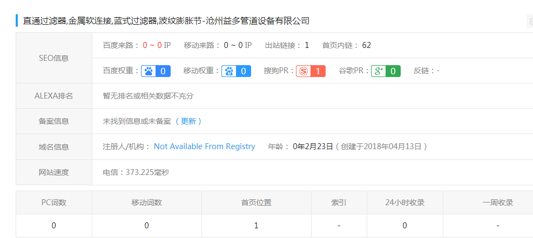The image size is (533, 238).
Task: Click the 移动来路 0 ~ 0 IP value
Action: 238,45
